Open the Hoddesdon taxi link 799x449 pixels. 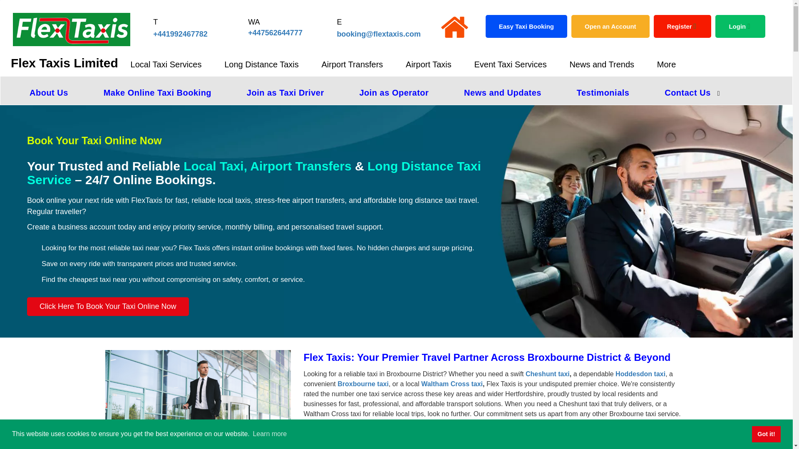tap(640, 374)
